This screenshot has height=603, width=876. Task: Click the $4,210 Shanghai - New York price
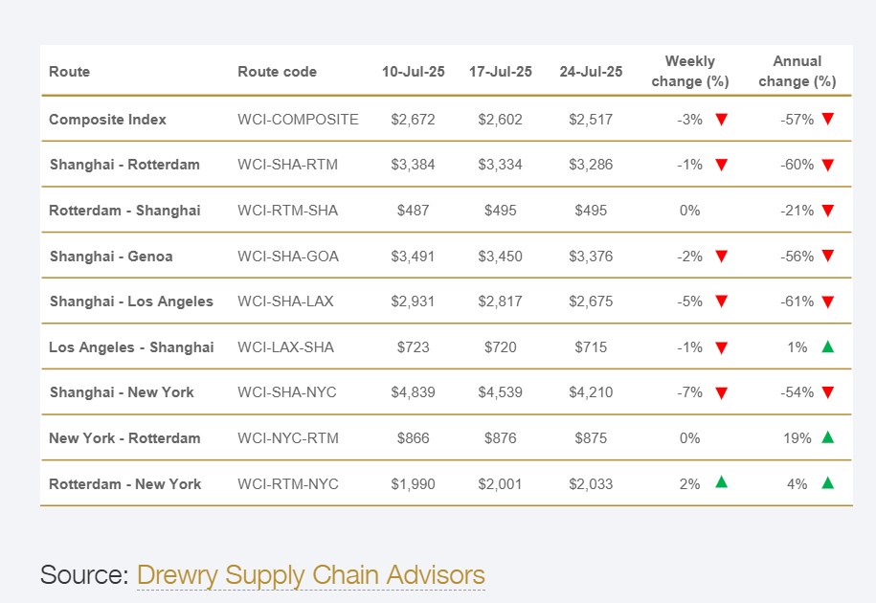point(591,392)
